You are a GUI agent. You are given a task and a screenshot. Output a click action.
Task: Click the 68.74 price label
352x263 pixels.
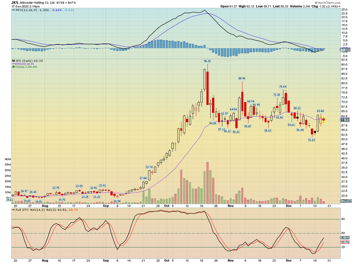[251, 101]
